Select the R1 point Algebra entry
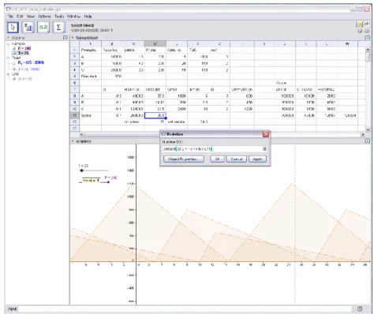This screenshot has width=374, height=314. [x=31, y=62]
